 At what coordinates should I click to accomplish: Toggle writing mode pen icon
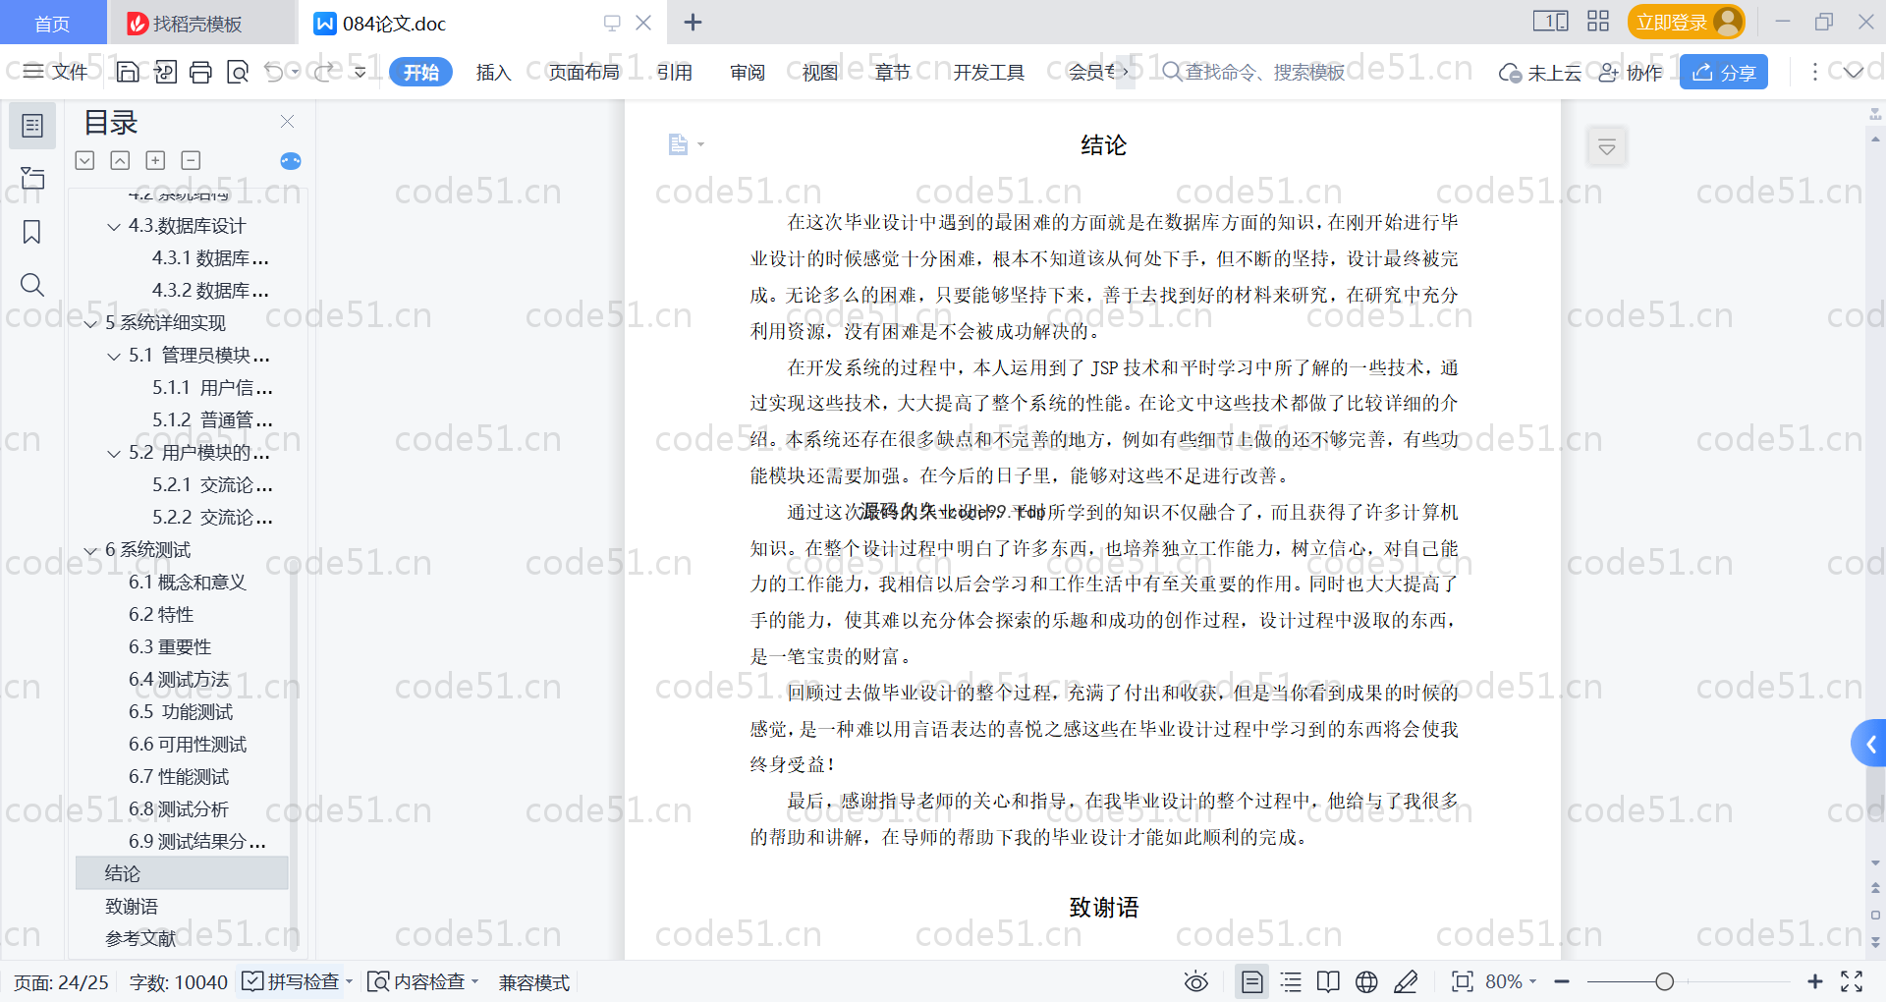pyautogui.click(x=1406, y=981)
